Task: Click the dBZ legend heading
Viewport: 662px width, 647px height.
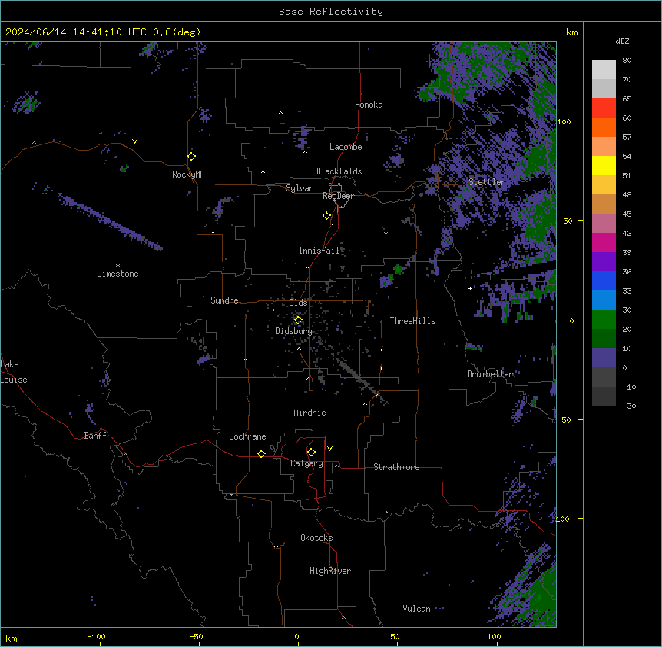Action: click(622, 41)
